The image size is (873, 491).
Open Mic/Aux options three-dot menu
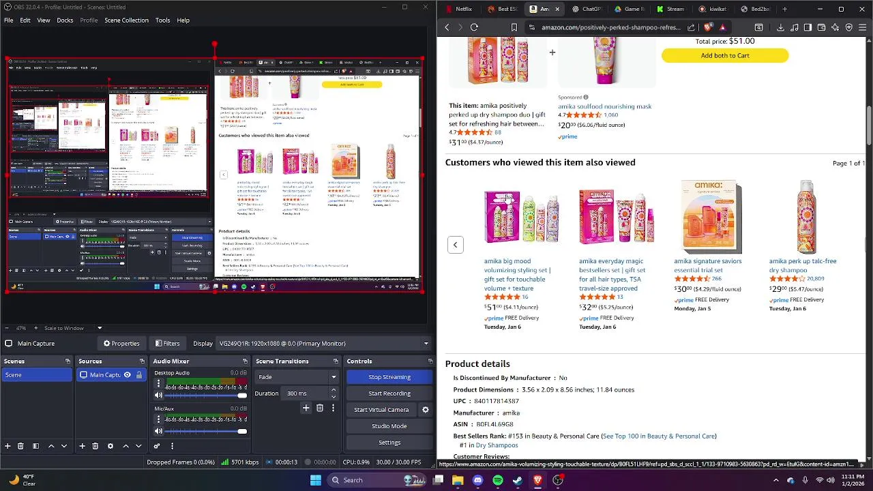(x=158, y=419)
